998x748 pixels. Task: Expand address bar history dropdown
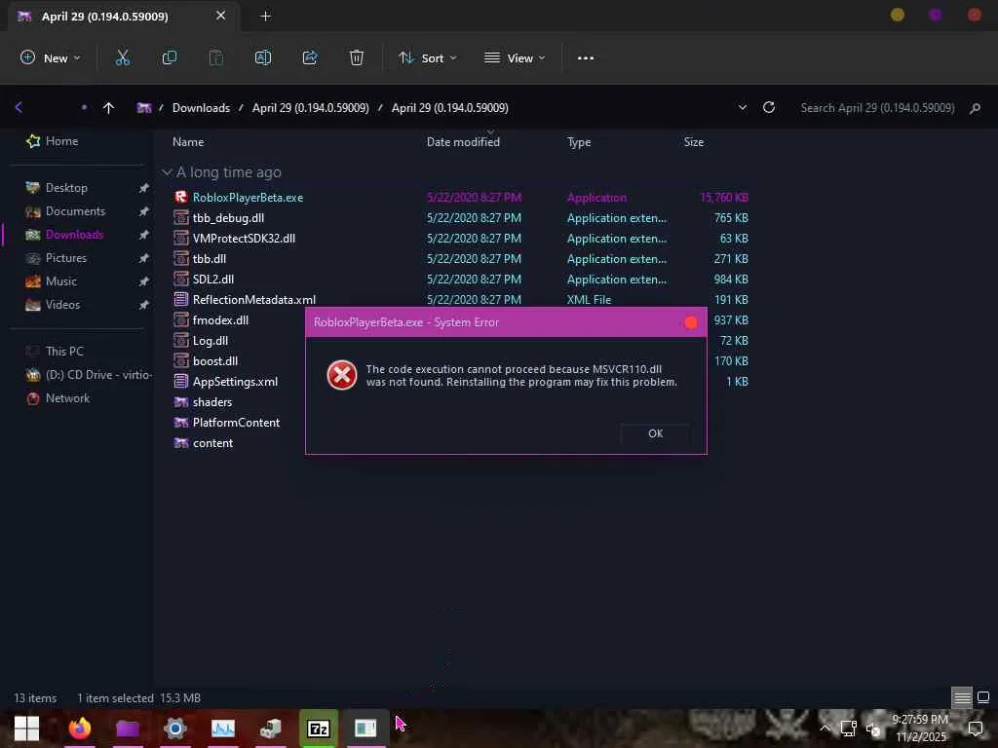pos(742,107)
